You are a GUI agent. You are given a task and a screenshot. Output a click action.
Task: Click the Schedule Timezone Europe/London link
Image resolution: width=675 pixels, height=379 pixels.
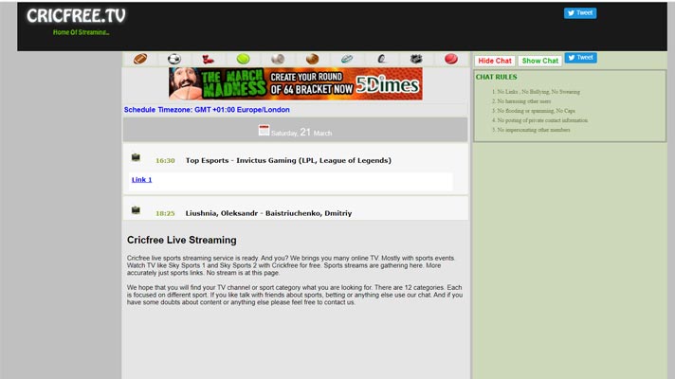(207, 110)
